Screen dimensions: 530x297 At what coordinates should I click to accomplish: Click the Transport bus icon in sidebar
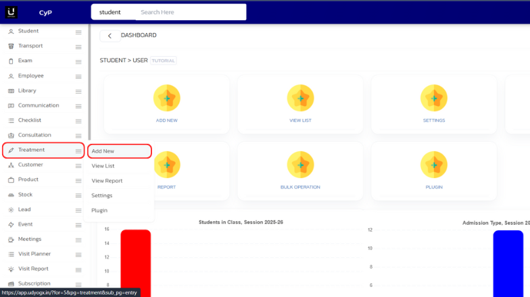pyautogui.click(x=11, y=46)
